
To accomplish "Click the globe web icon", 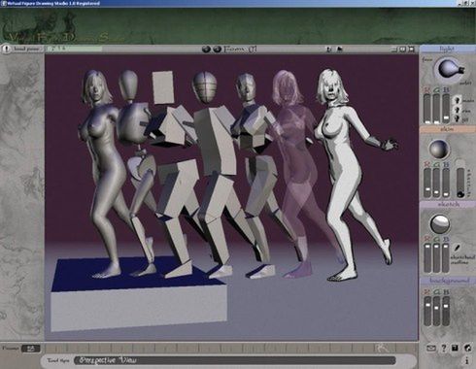I will [467, 349].
